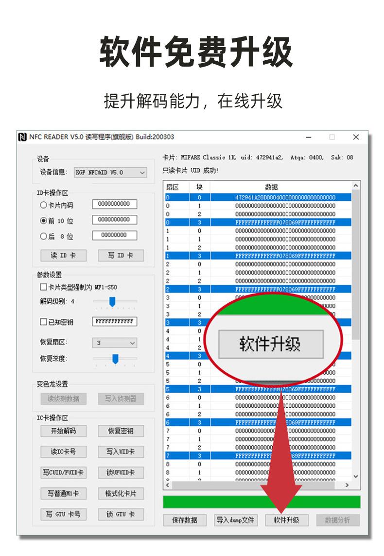Enable 卡片类型强制为 MF1-S50 checkbox
The height and width of the screenshot is (556, 384).
tap(43, 287)
